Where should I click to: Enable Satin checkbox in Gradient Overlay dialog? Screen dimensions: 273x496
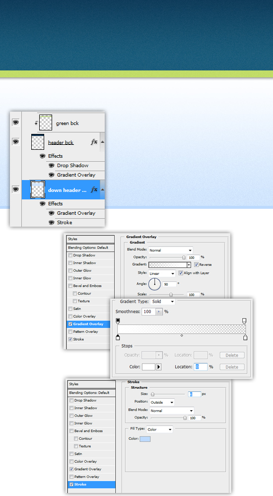tap(70, 309)
